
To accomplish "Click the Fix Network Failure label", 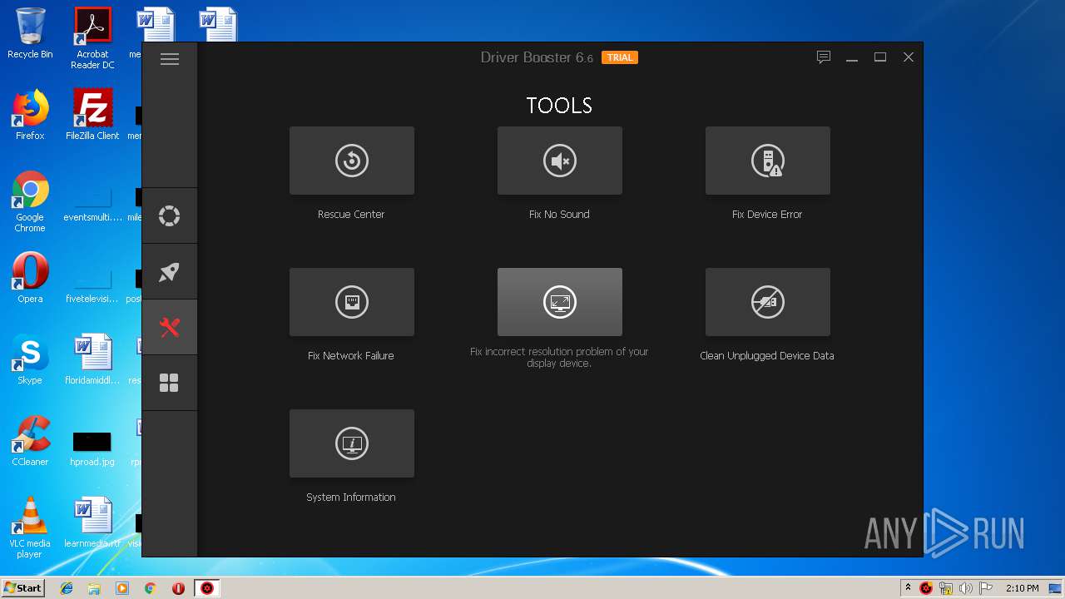I will 351,356.
